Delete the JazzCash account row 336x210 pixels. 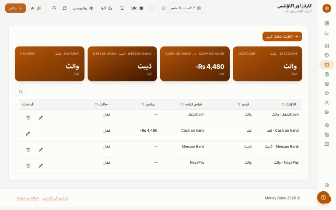(28, 118)
